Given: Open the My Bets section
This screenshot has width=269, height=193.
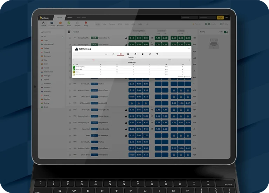Looking at the screenshot, I should pyautogui.click(x=224, y=24).
